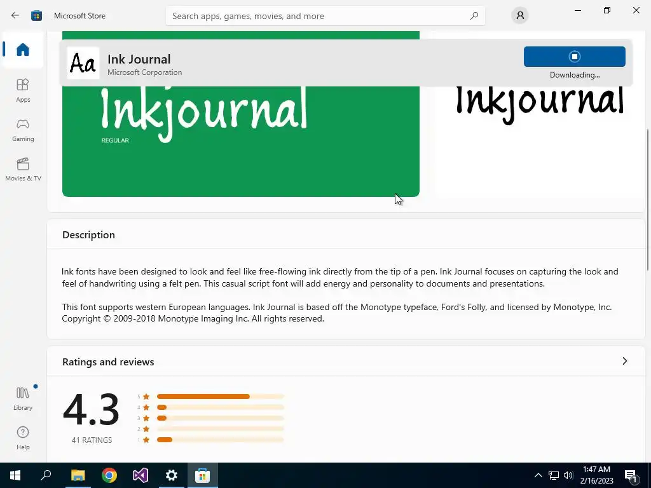
Task: Click the 4.3 rating score
Action: tap(92, 410)
